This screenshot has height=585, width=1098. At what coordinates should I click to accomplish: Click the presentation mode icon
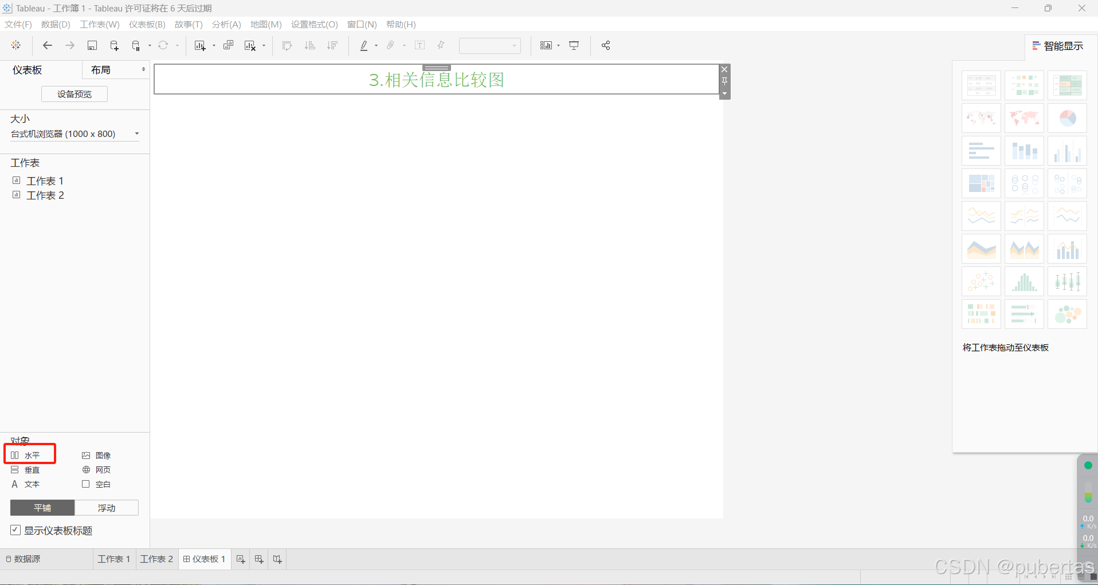[574, 45]
